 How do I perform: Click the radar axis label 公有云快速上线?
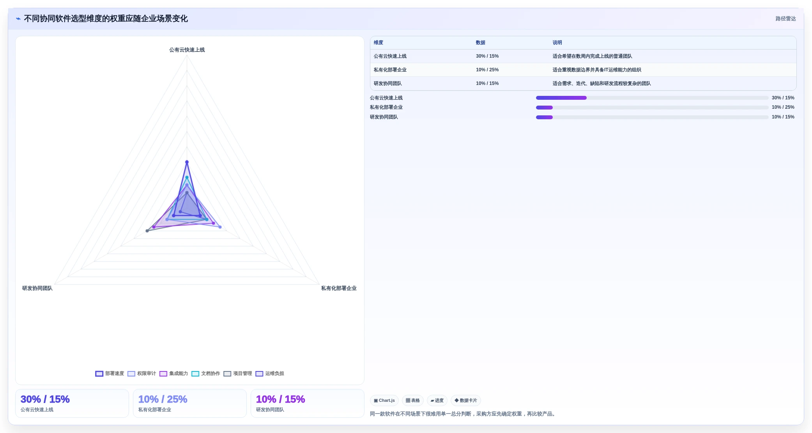(x=187, y=50)
